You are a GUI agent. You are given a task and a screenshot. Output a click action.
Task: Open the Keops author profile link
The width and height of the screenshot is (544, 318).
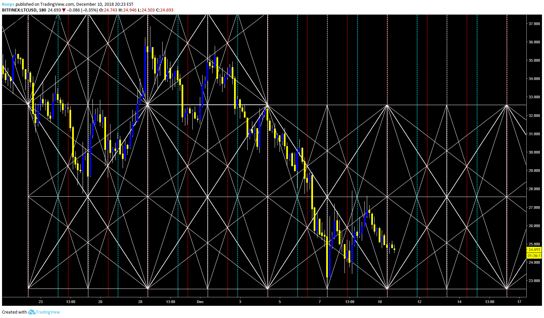pos(8,4)
